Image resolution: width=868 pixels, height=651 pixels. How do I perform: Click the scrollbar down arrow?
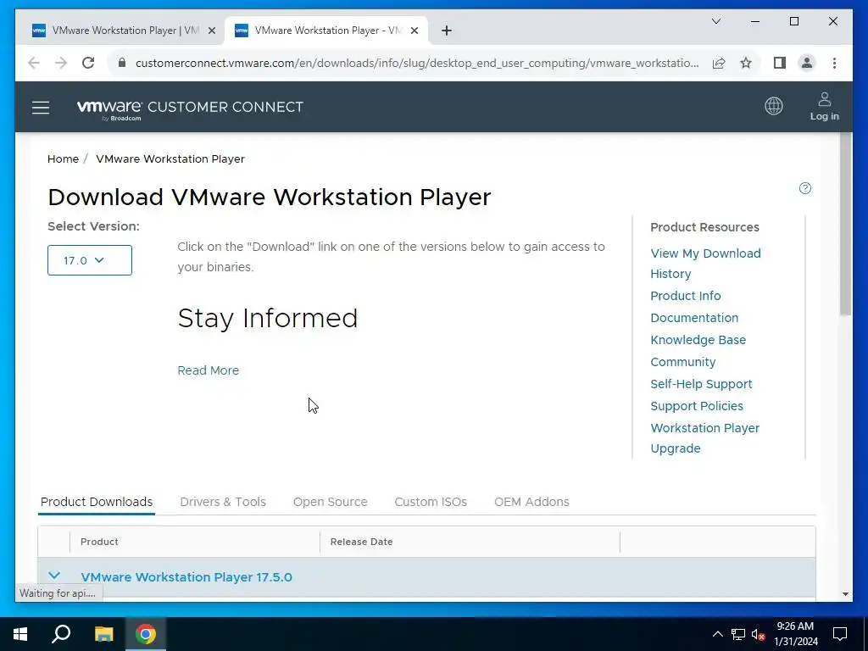point(845,594)
